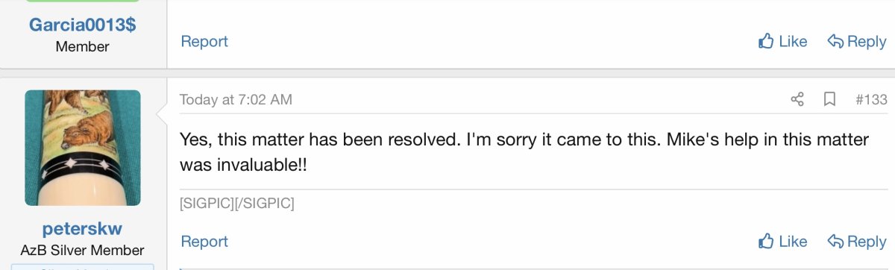This screenshot has height=270, width=895.
Task: Bookmark post #133 with the bookmark icon
Action: click(x=829, y=99)
